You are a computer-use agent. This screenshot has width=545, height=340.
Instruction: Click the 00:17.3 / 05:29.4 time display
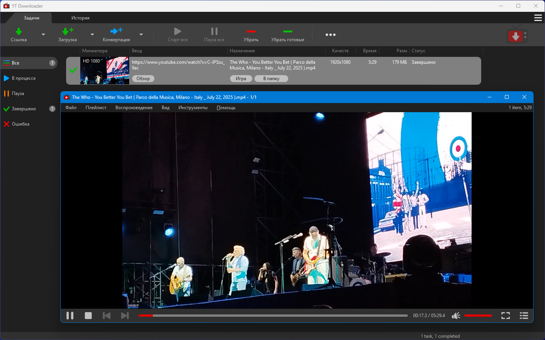(x=429, y=316)
